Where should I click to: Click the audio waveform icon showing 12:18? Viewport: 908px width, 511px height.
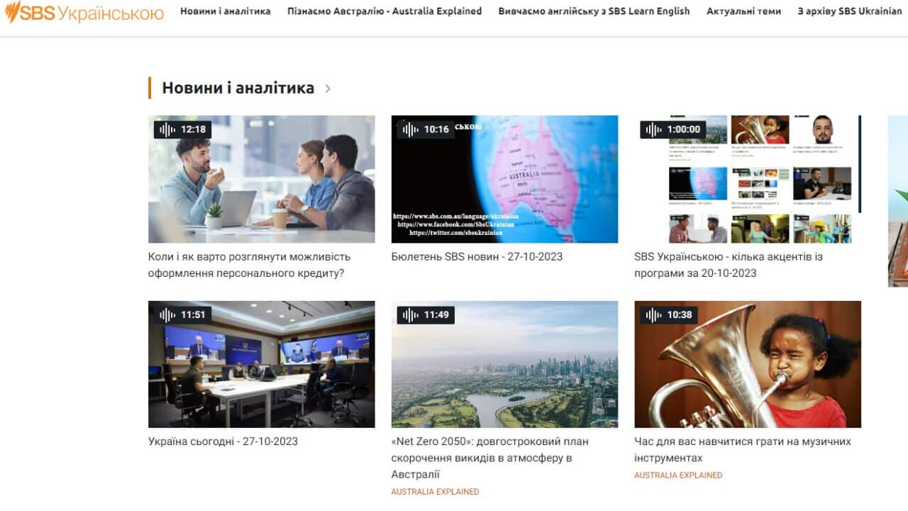[x=167, y=129]
